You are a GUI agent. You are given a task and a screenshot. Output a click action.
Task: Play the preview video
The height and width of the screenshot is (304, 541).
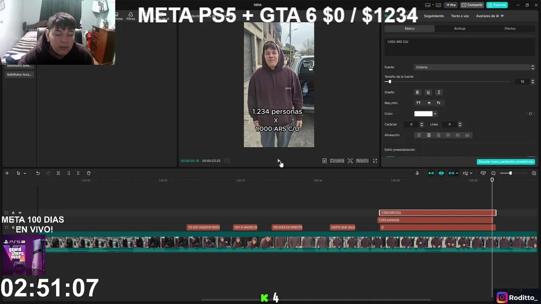pos(279,161)
